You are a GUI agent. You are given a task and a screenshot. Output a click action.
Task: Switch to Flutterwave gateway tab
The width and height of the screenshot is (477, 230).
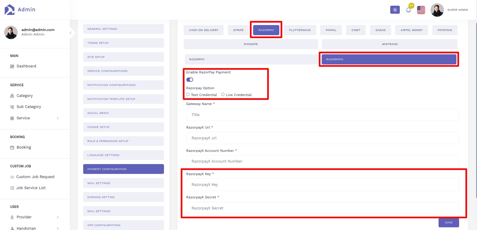(300, 30)
